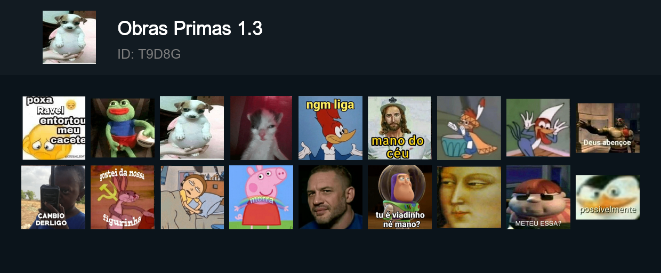Select the 'Deus abençoe' sticker
Image resolution: width=661 pixels, height=273 pixels.
coord(608,128)
